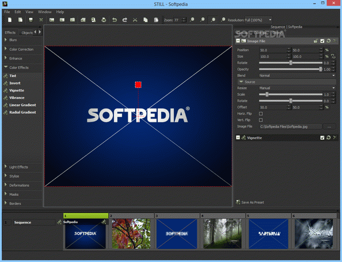Select the Invert effect
The image size is (342, 262).
click(x=15, y=83)
